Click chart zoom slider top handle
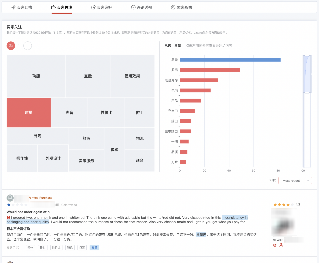The height and width of the screenshot is (263, 319). [x=307, y=55]
